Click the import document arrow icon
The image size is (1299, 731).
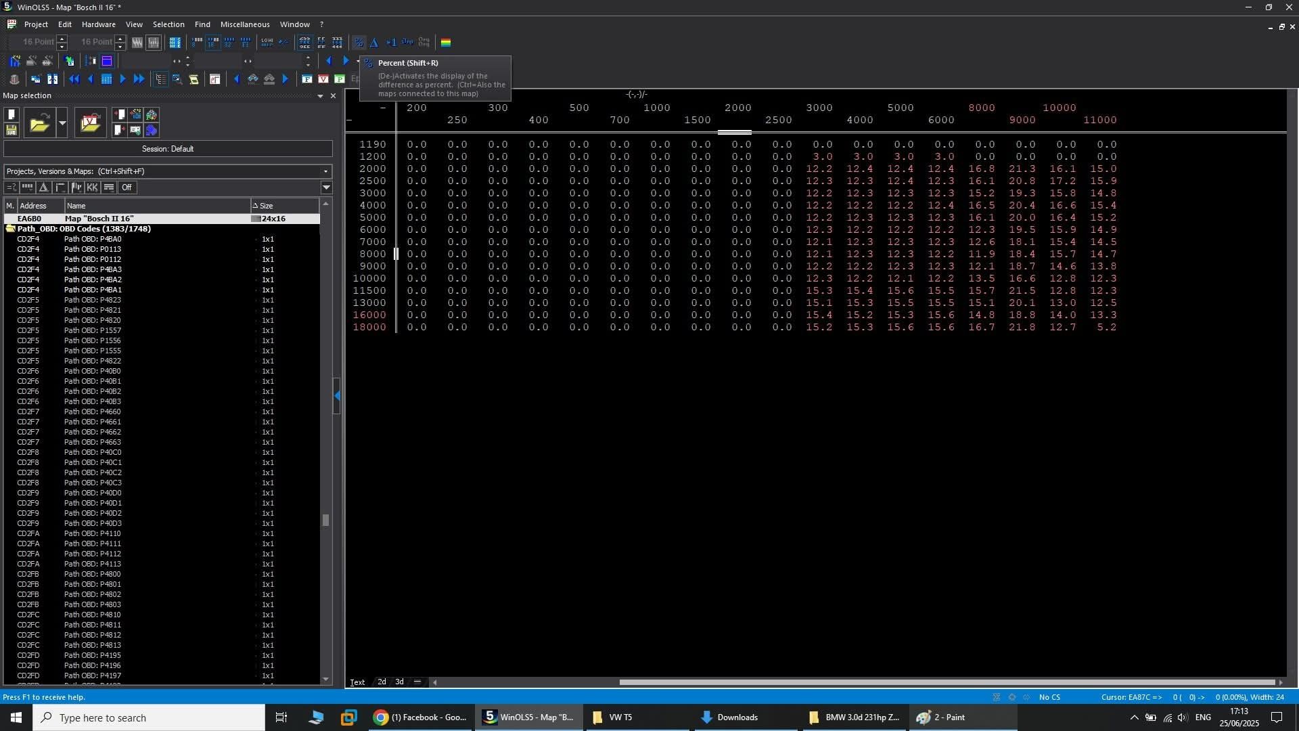click(120, 114)
